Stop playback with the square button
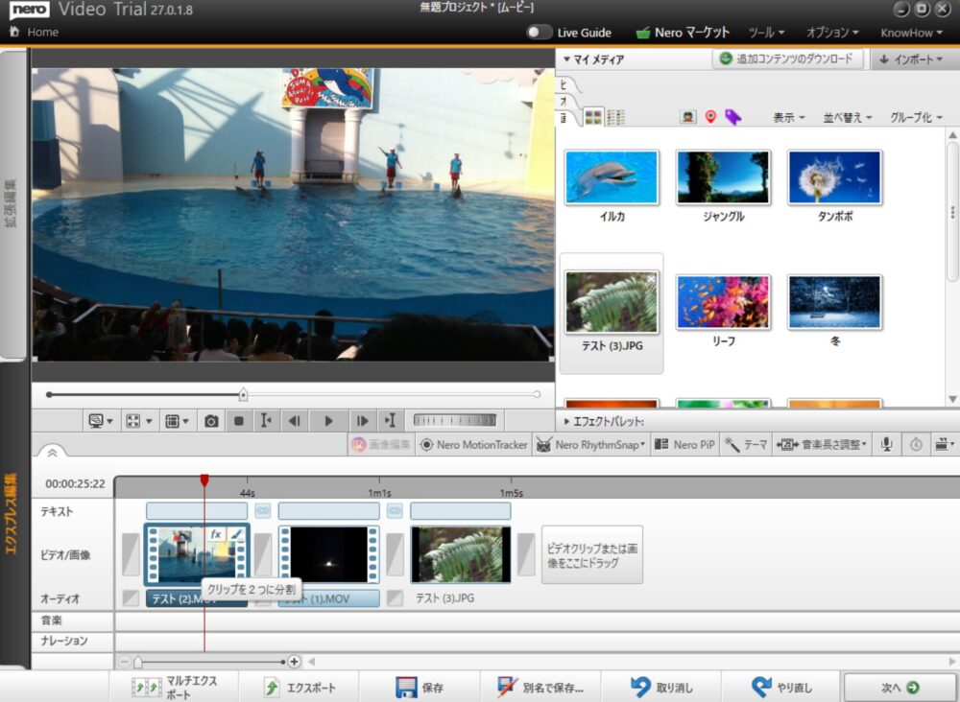 point(239,421)
